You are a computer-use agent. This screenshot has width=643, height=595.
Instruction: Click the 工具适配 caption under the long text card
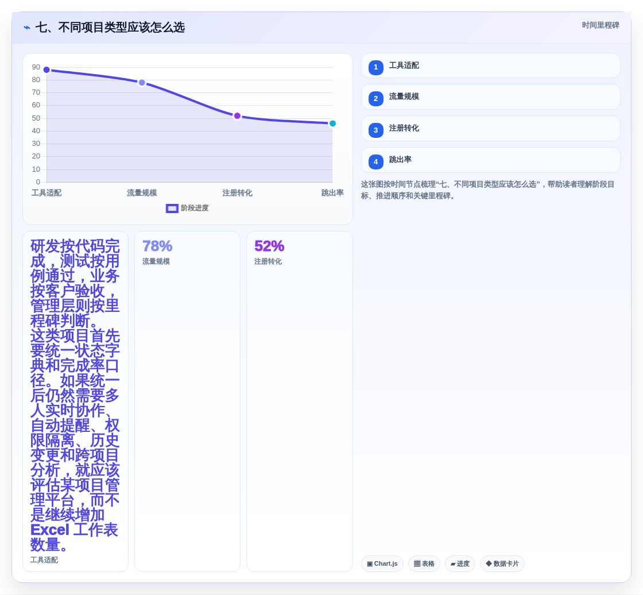pyautogui.click(x=44, y=560)
